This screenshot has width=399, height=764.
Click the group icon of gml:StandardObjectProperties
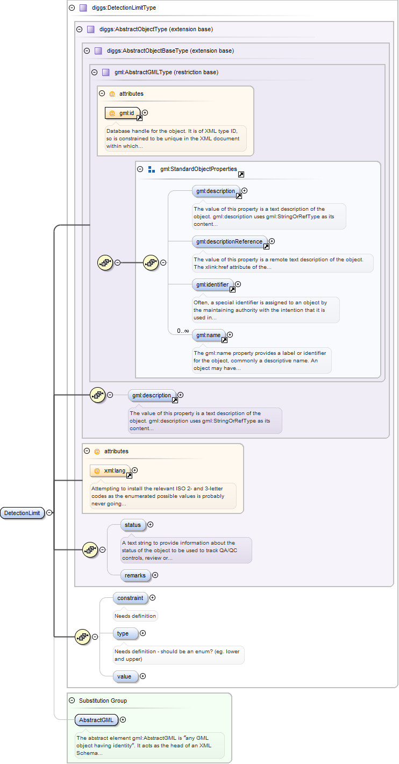point(152,169)
